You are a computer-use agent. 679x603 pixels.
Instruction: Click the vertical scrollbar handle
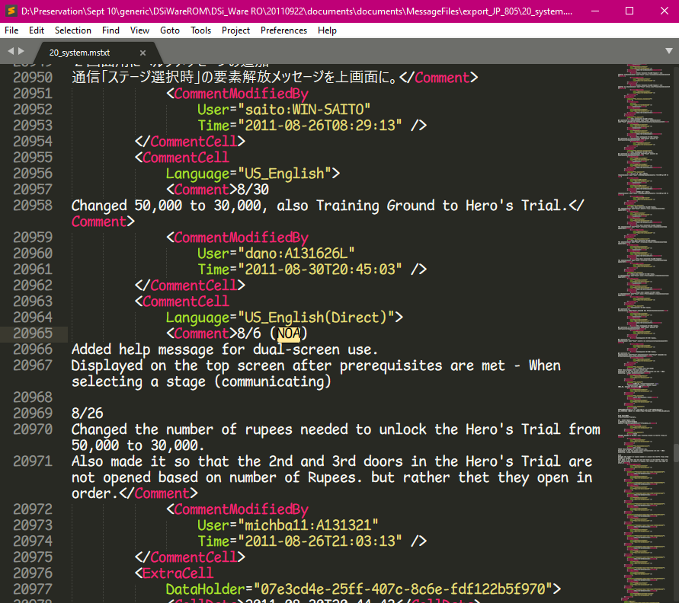676,453
